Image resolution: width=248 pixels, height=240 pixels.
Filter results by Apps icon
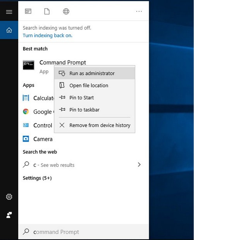(x=28, y=11)
